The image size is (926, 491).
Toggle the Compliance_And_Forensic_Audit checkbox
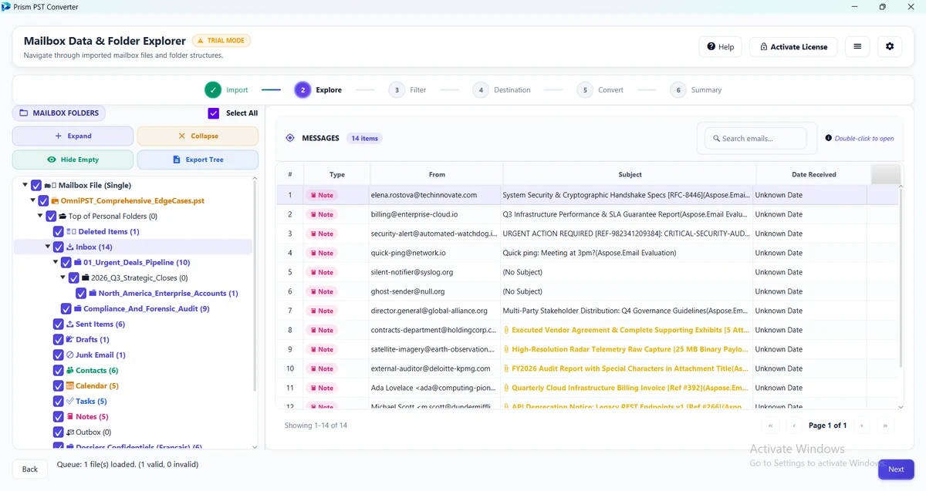tap(66, 308)
